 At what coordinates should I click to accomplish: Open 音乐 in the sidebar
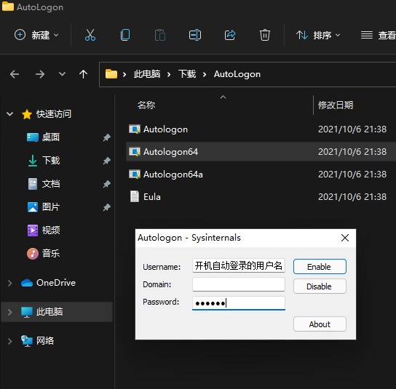51,253
